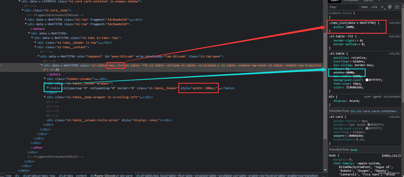Image resolution: width=404 pixels, height=177 pixels.
Task: Expand overflow shorthand in .el-table rule
Action: coord(351,61)
